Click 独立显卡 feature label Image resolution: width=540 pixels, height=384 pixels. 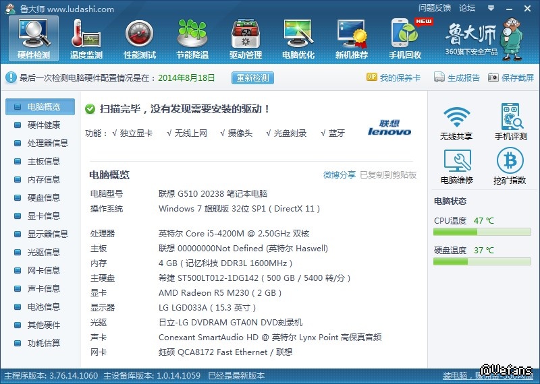136,133
